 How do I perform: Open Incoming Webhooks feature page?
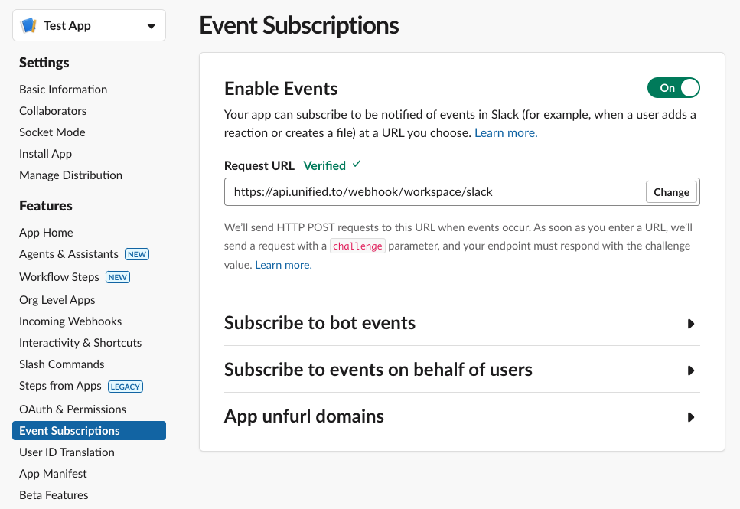tap(70, 321)
